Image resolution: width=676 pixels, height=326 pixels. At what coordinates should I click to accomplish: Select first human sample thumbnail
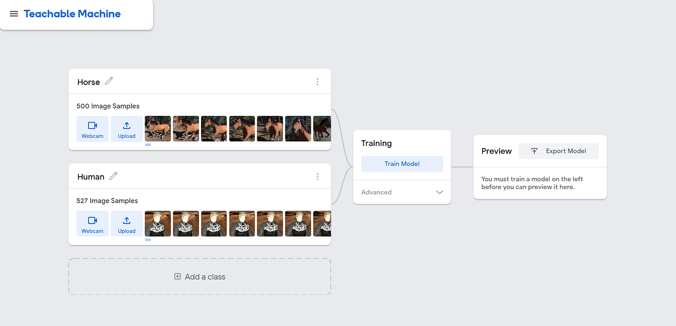tap(158, 224)
